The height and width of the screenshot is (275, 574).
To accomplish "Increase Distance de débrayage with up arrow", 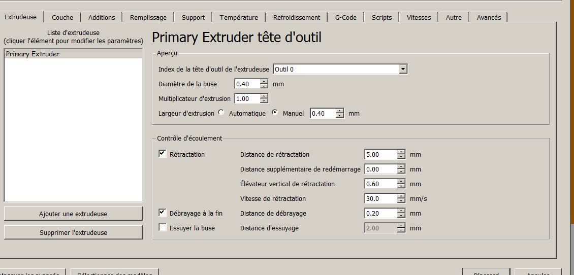I will [401, 211].
